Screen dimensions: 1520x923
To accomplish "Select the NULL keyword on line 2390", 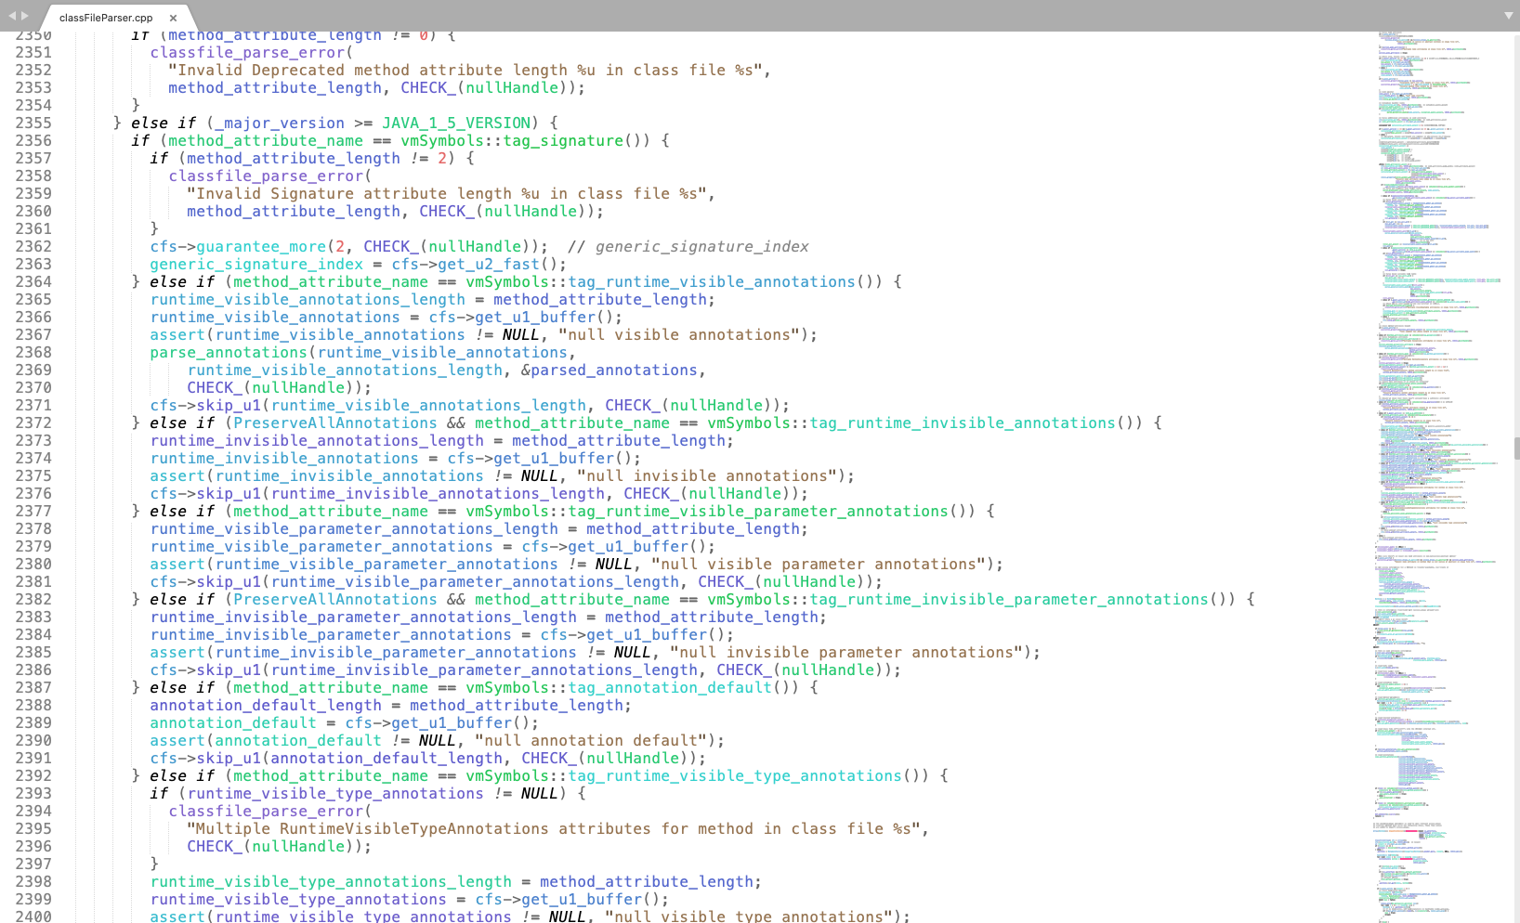I will coord(435,740).
